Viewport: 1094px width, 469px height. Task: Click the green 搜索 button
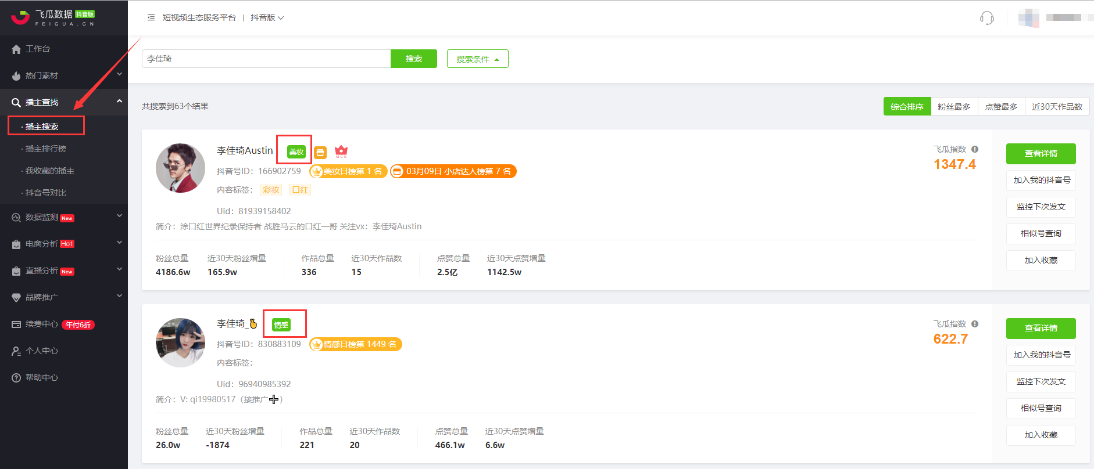[x=414, y=59]
